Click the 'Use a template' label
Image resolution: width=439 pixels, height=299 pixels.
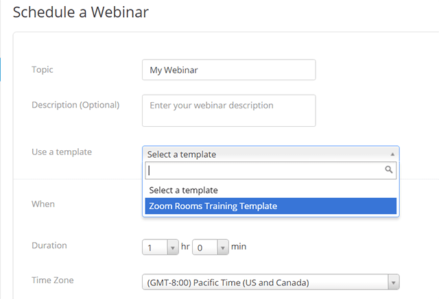coord(62,152)
